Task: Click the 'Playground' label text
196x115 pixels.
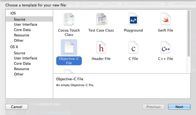Action: [x=133, y=30]
